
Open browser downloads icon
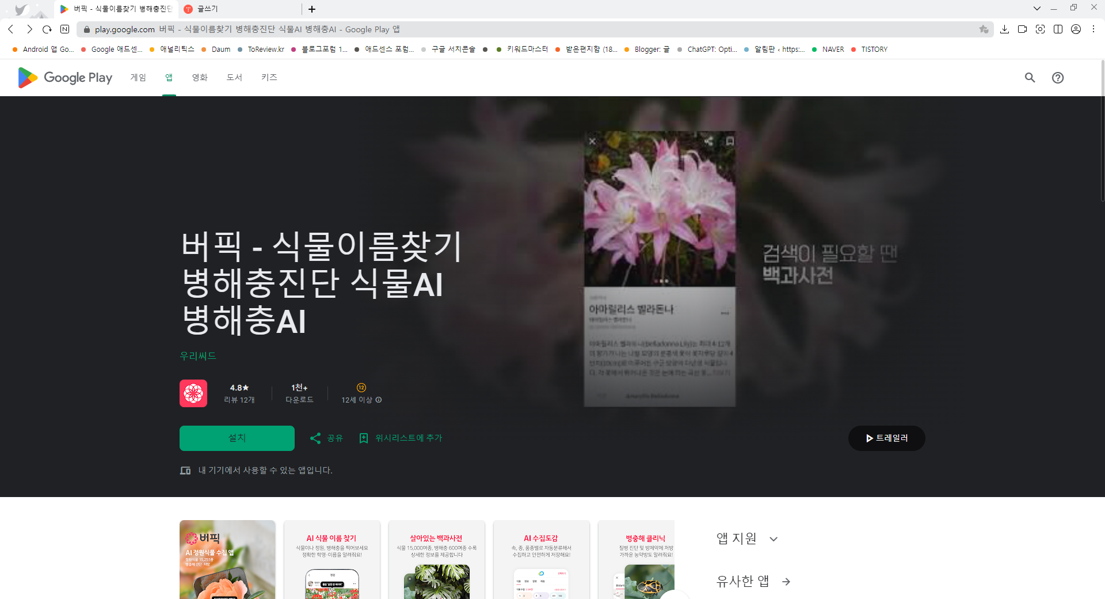1005,29
